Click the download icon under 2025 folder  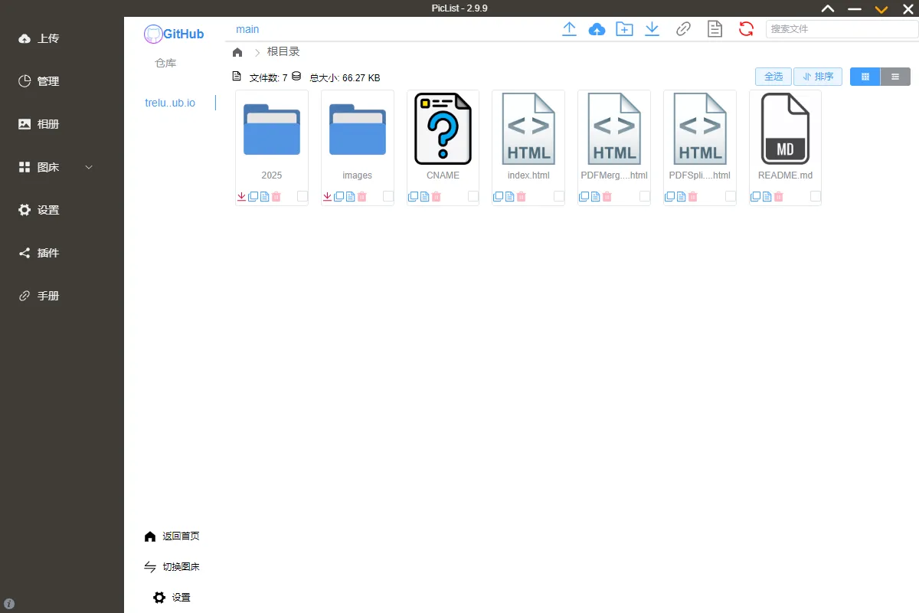242,197
